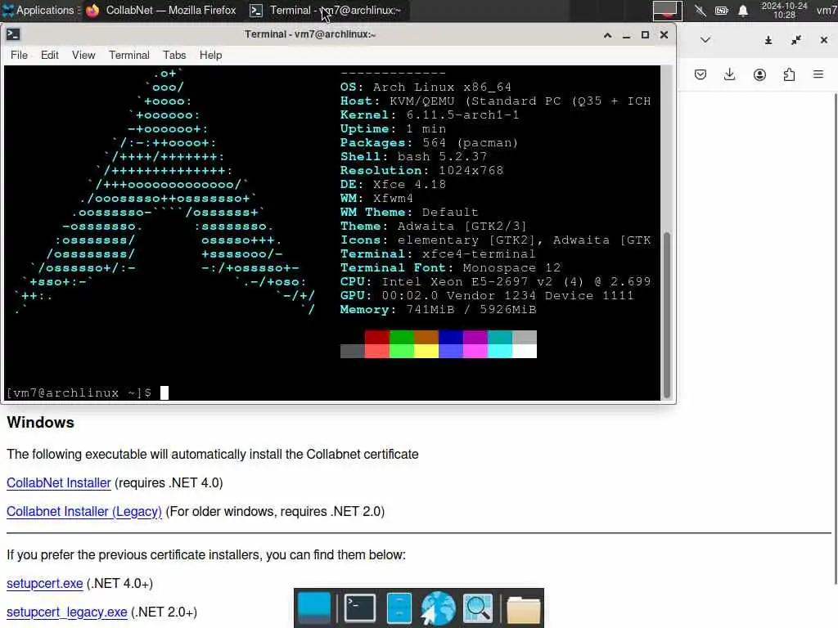Viewport: 838px width, 628px height.
Task: Download the setupcert_legacy.exe link
Action: 67,612
